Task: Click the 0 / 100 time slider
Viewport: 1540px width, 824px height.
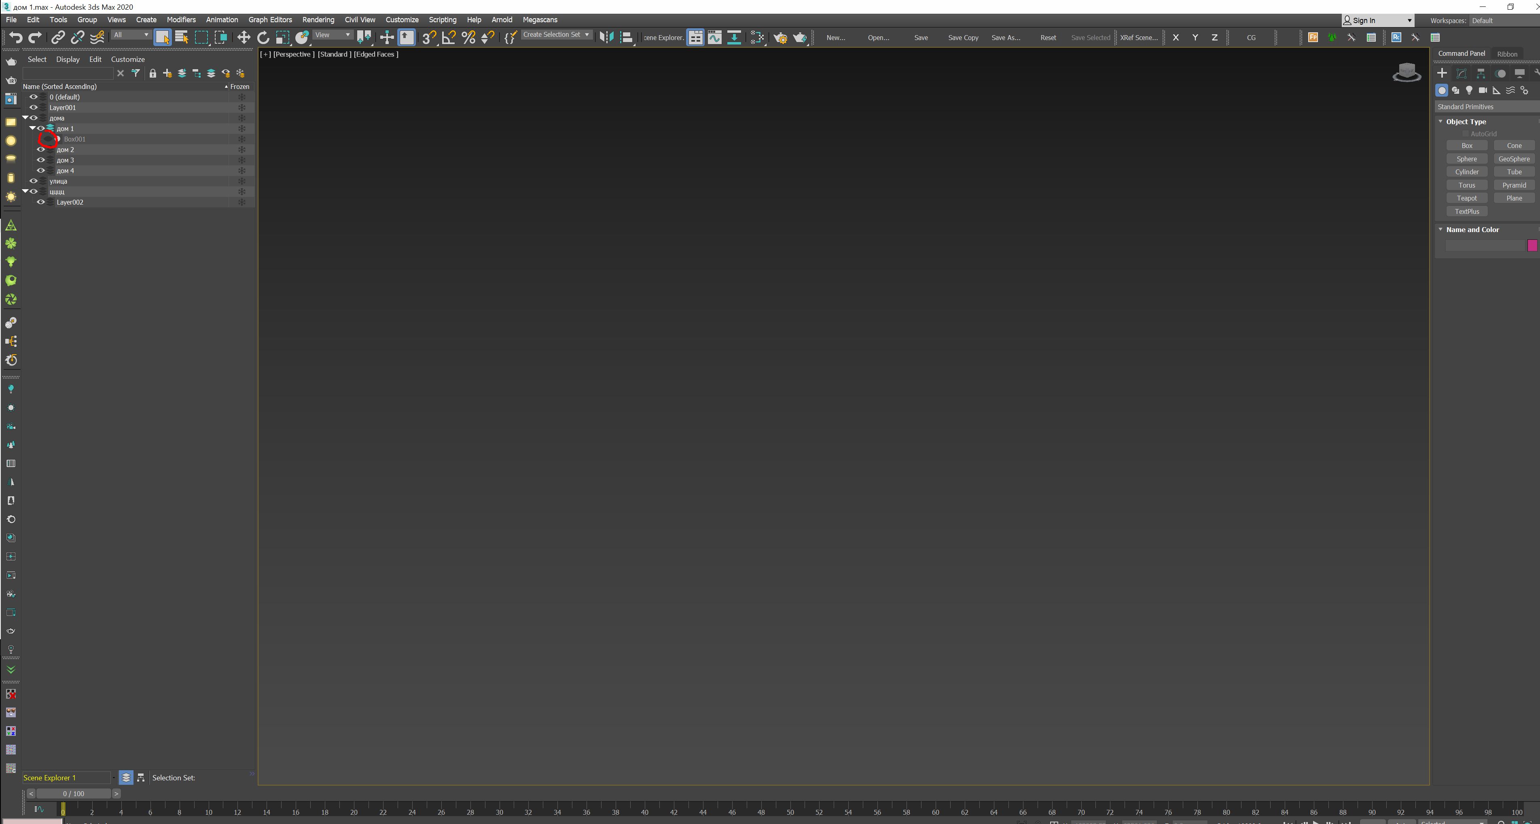Action: point(74,794)
